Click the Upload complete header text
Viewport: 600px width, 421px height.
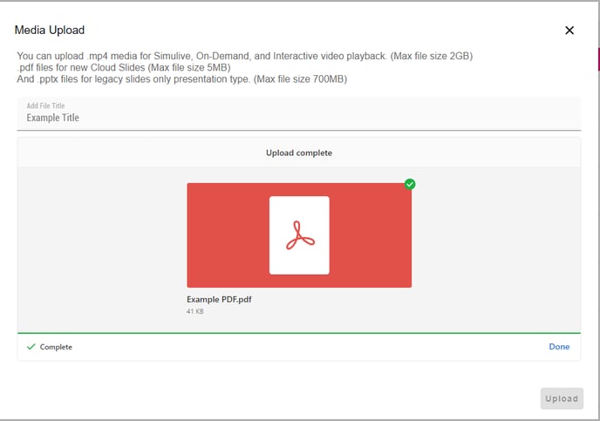299,153
